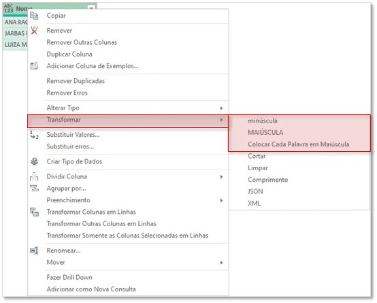The image size is (377, 303).
Task: Click the Criar Tipo de Dados icon
Action: [x=34, y=161]
